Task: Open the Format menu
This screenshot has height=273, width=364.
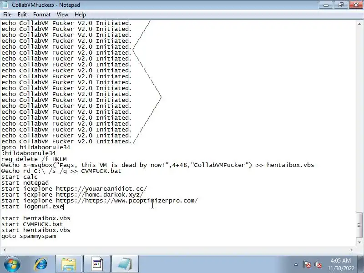Action: [x=42, y=15]
